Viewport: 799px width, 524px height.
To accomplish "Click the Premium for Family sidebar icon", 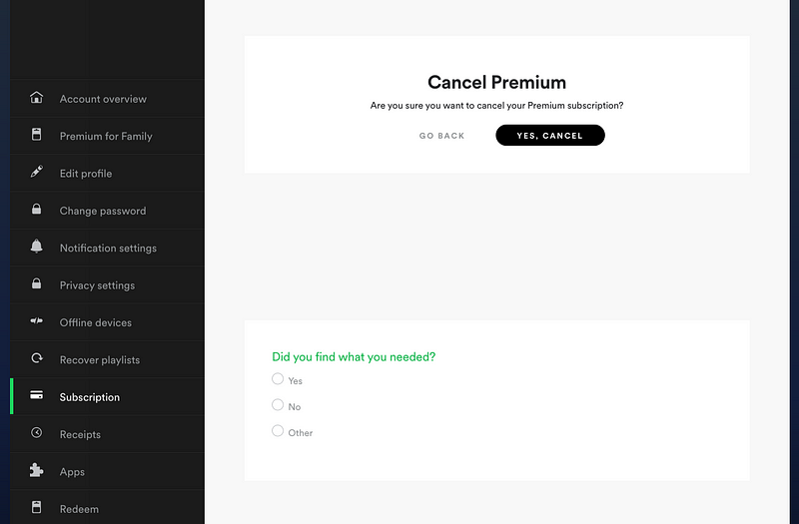I will [x=37, y=135].
